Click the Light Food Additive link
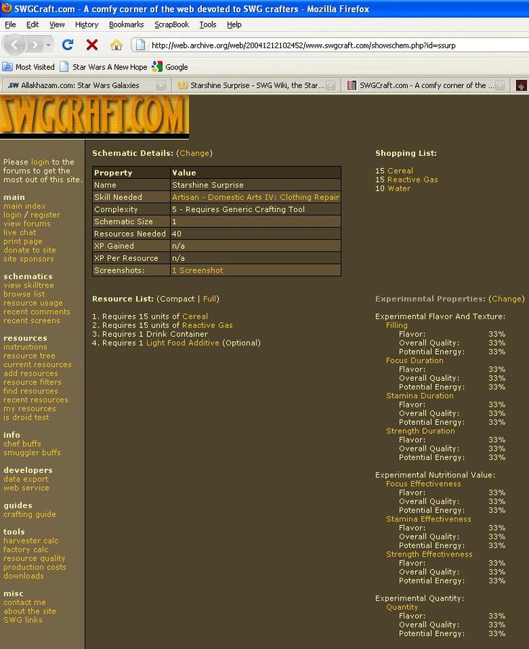 point(182,343)
